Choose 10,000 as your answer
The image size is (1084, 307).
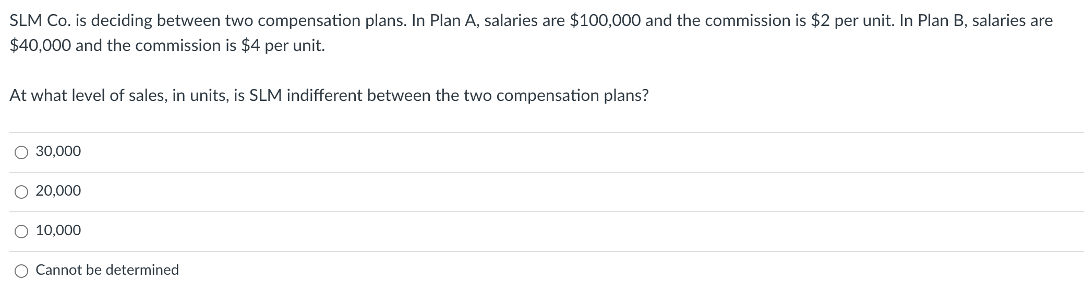click(x=57, y=231)
